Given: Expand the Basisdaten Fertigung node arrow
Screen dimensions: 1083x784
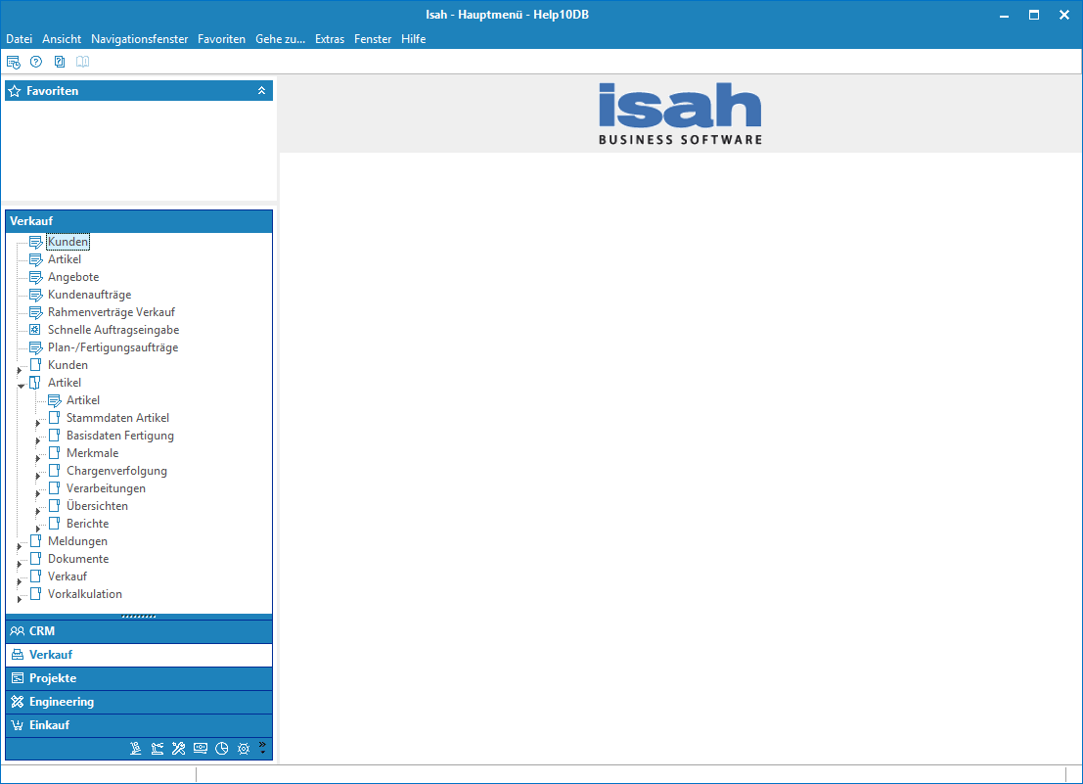Looking at the screenshot, I should coord(38,440).
